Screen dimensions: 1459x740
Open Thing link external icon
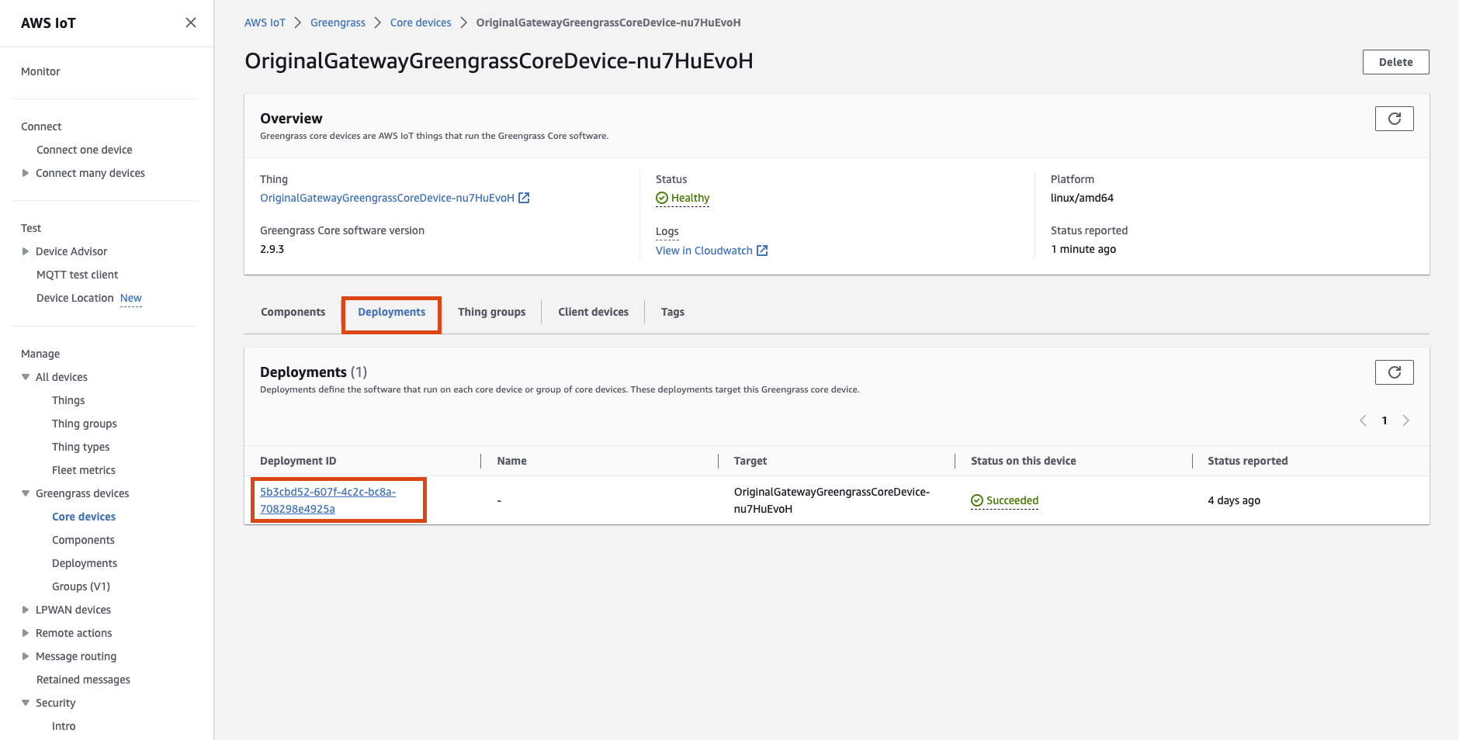(524, 198)
